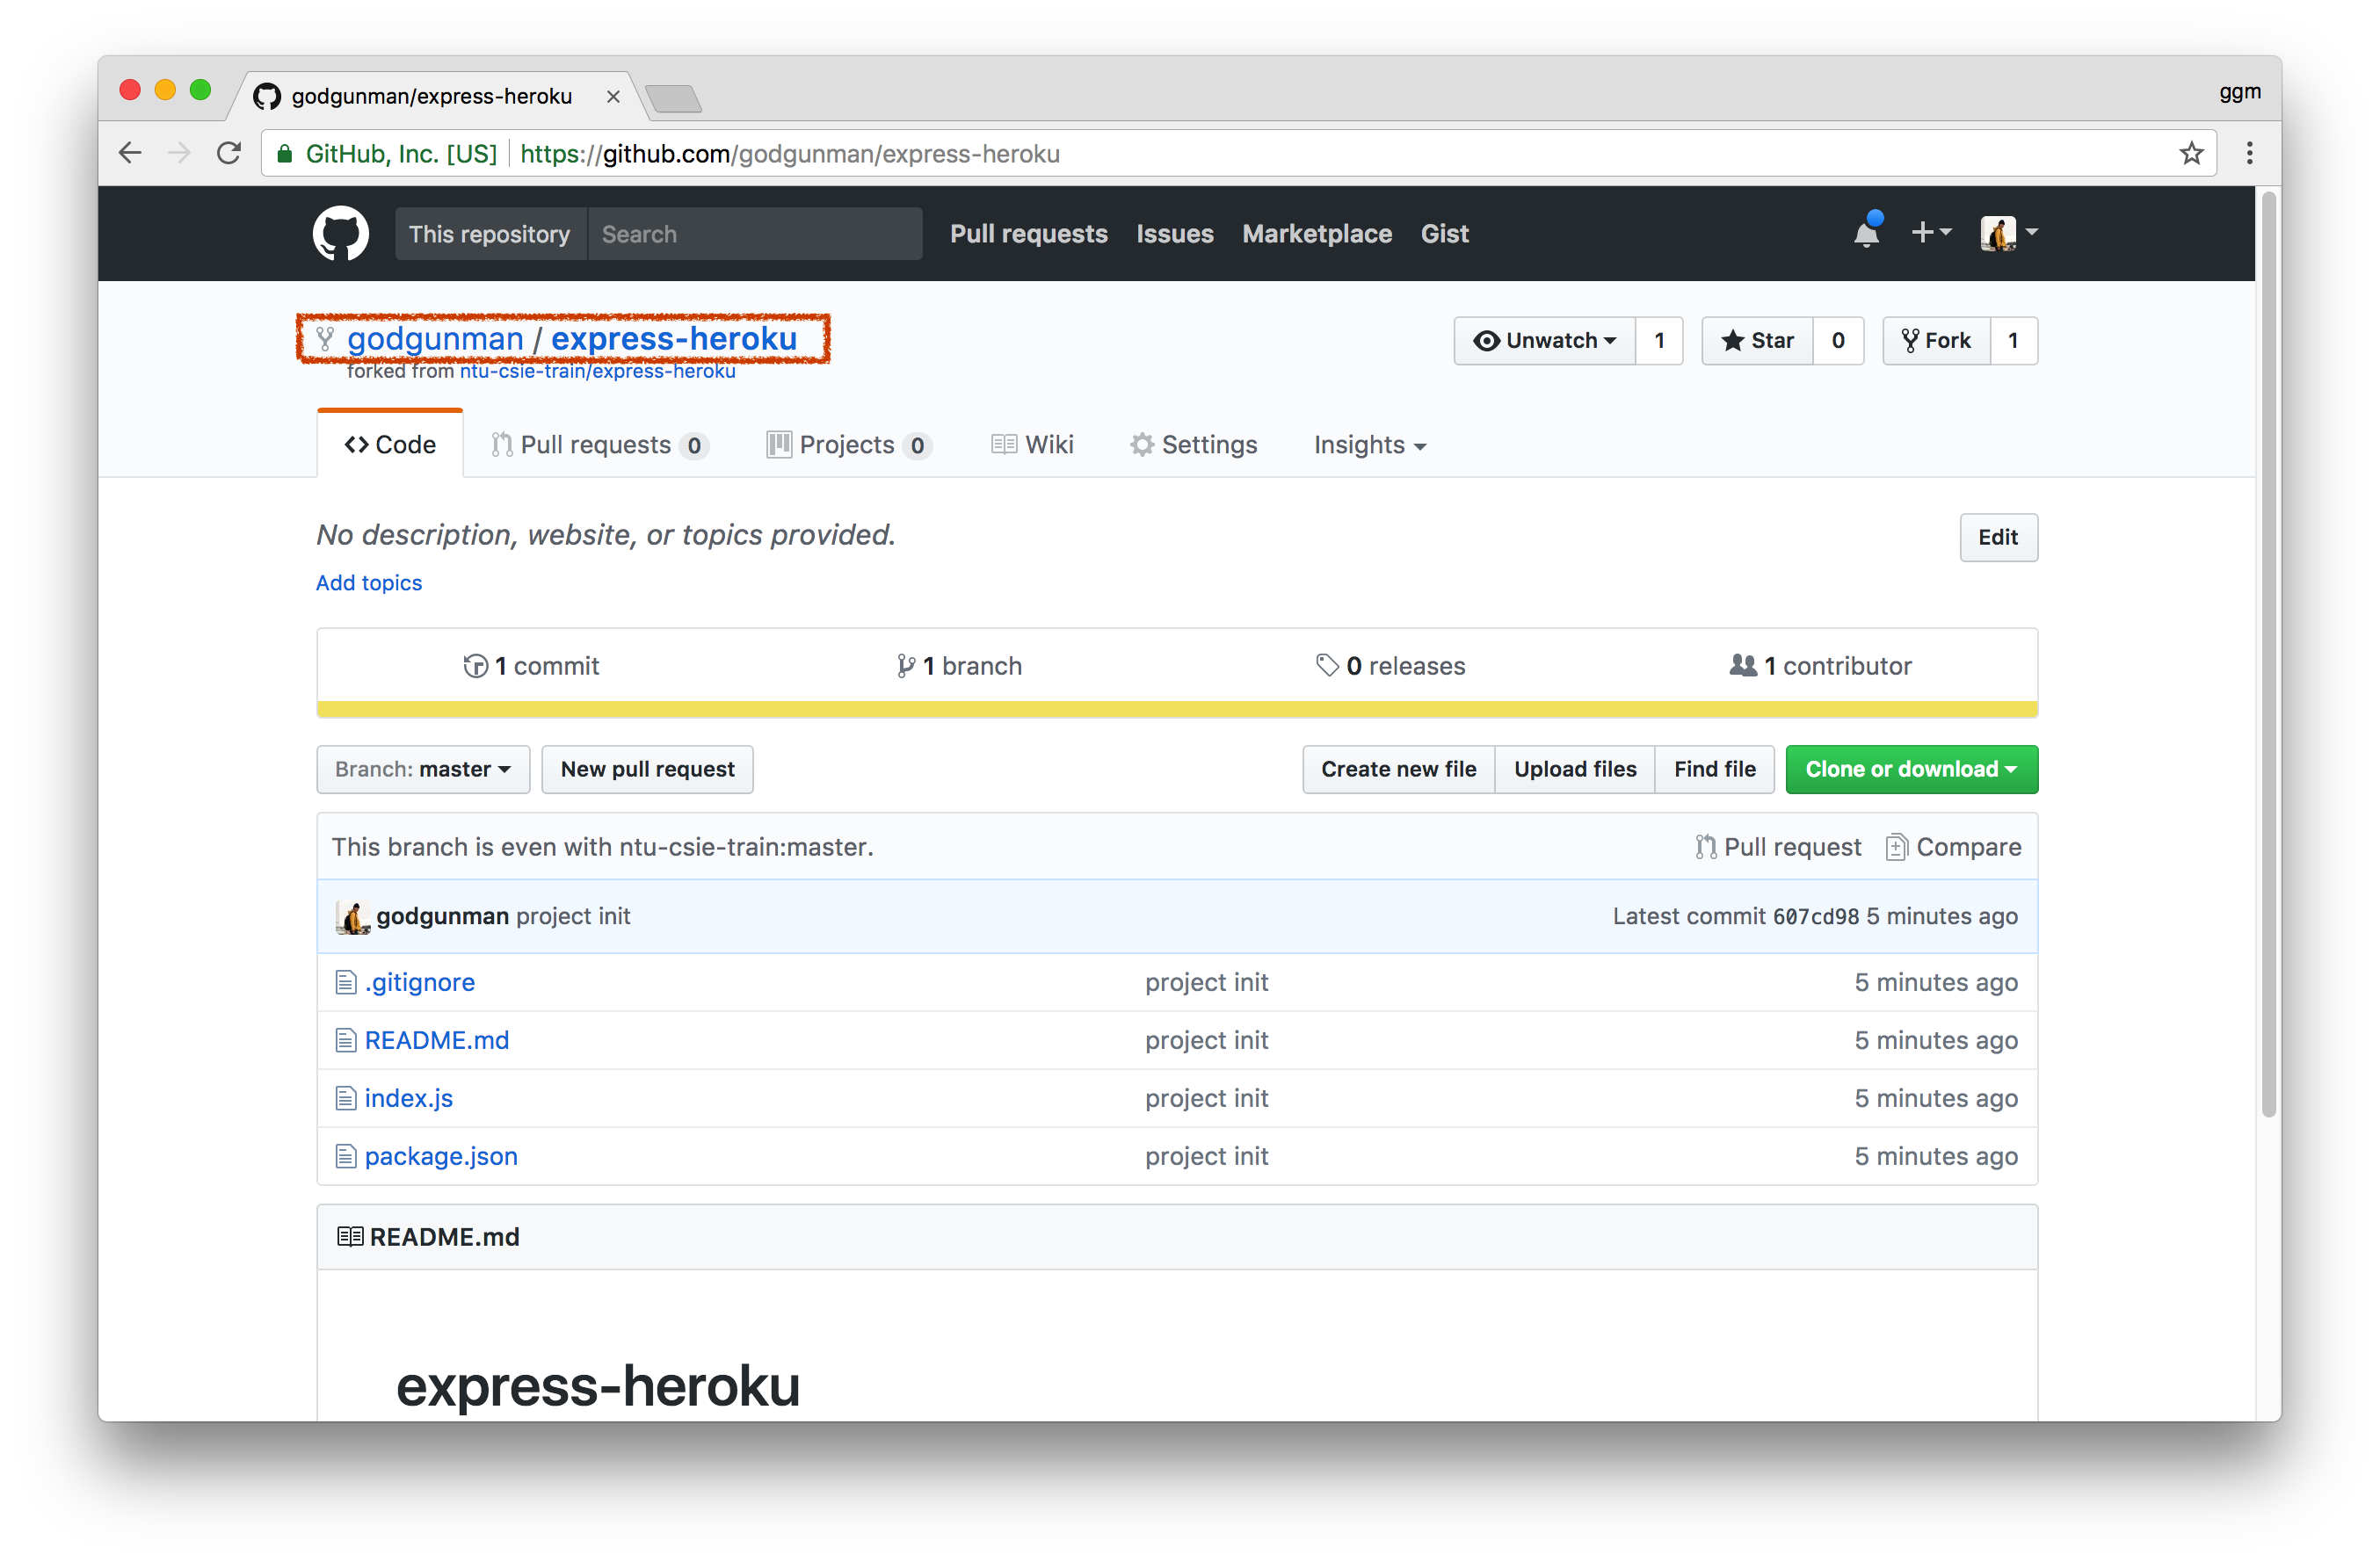
Task: Open the Settings tab
Action: tap(1193, 445)
